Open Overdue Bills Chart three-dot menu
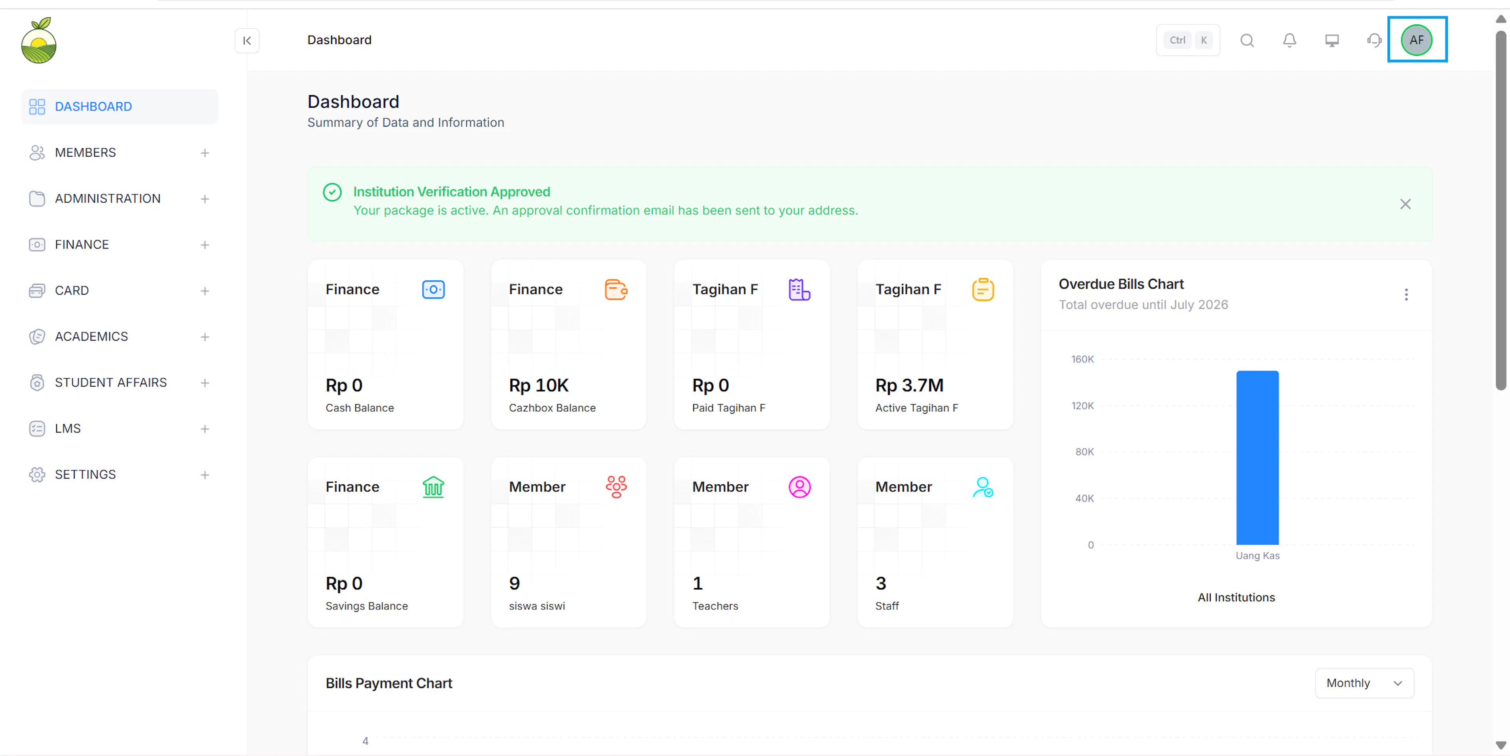The image size is (1510, 756). point(1406,294)
